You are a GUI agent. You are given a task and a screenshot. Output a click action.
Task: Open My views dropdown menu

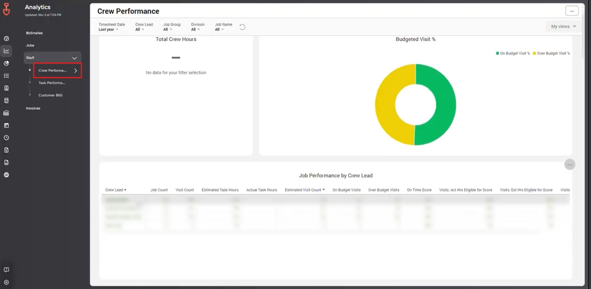point(563,26)
